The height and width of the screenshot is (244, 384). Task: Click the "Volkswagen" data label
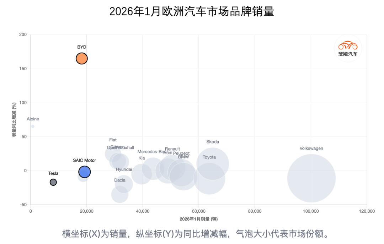(311, 148)
